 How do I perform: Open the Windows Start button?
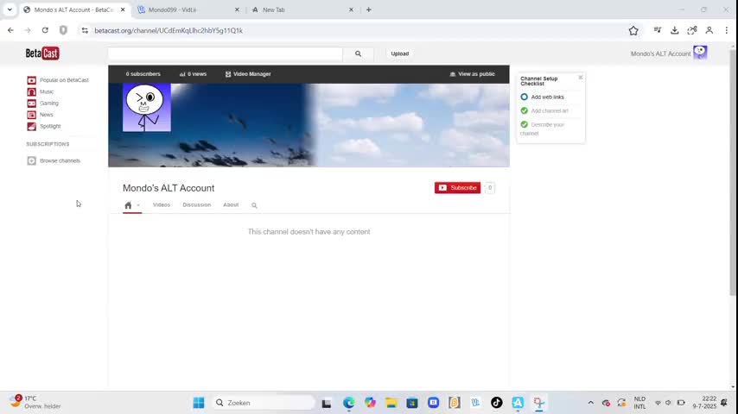click(x=199, y=403)
